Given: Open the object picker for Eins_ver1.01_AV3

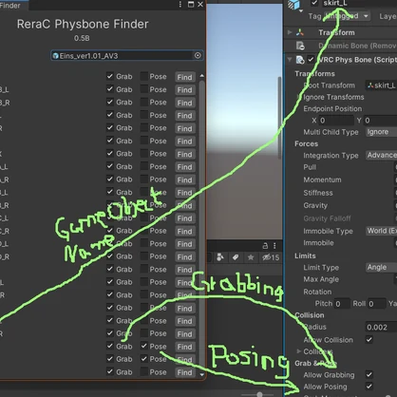Looking at the screenshot, I should point(198,56).
